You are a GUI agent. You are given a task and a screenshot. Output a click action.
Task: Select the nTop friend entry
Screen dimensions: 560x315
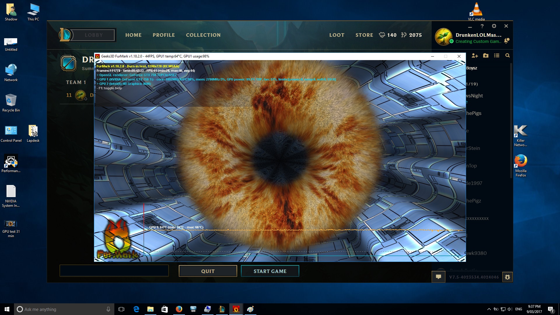click(472, 166)
